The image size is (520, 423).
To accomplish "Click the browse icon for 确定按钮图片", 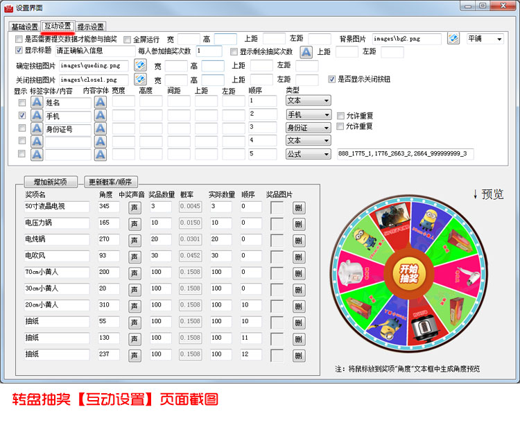I will click(140, 65).
